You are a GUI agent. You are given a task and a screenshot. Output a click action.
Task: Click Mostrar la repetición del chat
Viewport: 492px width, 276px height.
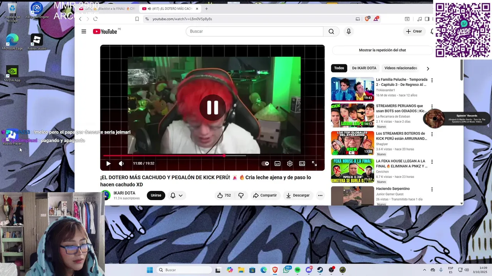point(382,50)
